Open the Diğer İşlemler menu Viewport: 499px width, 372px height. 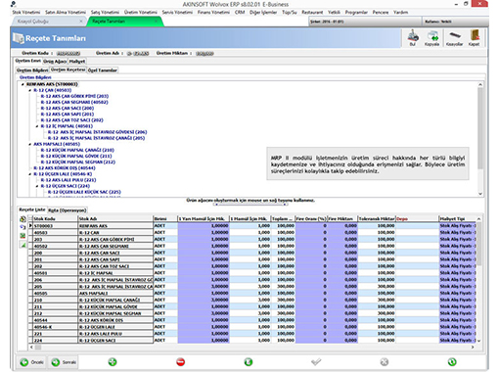tap(263, 13)
